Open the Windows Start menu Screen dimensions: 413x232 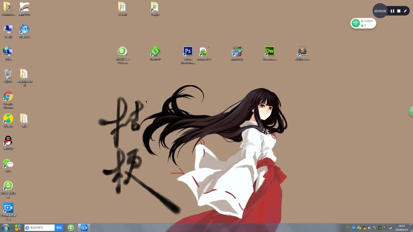click(6, 227)
